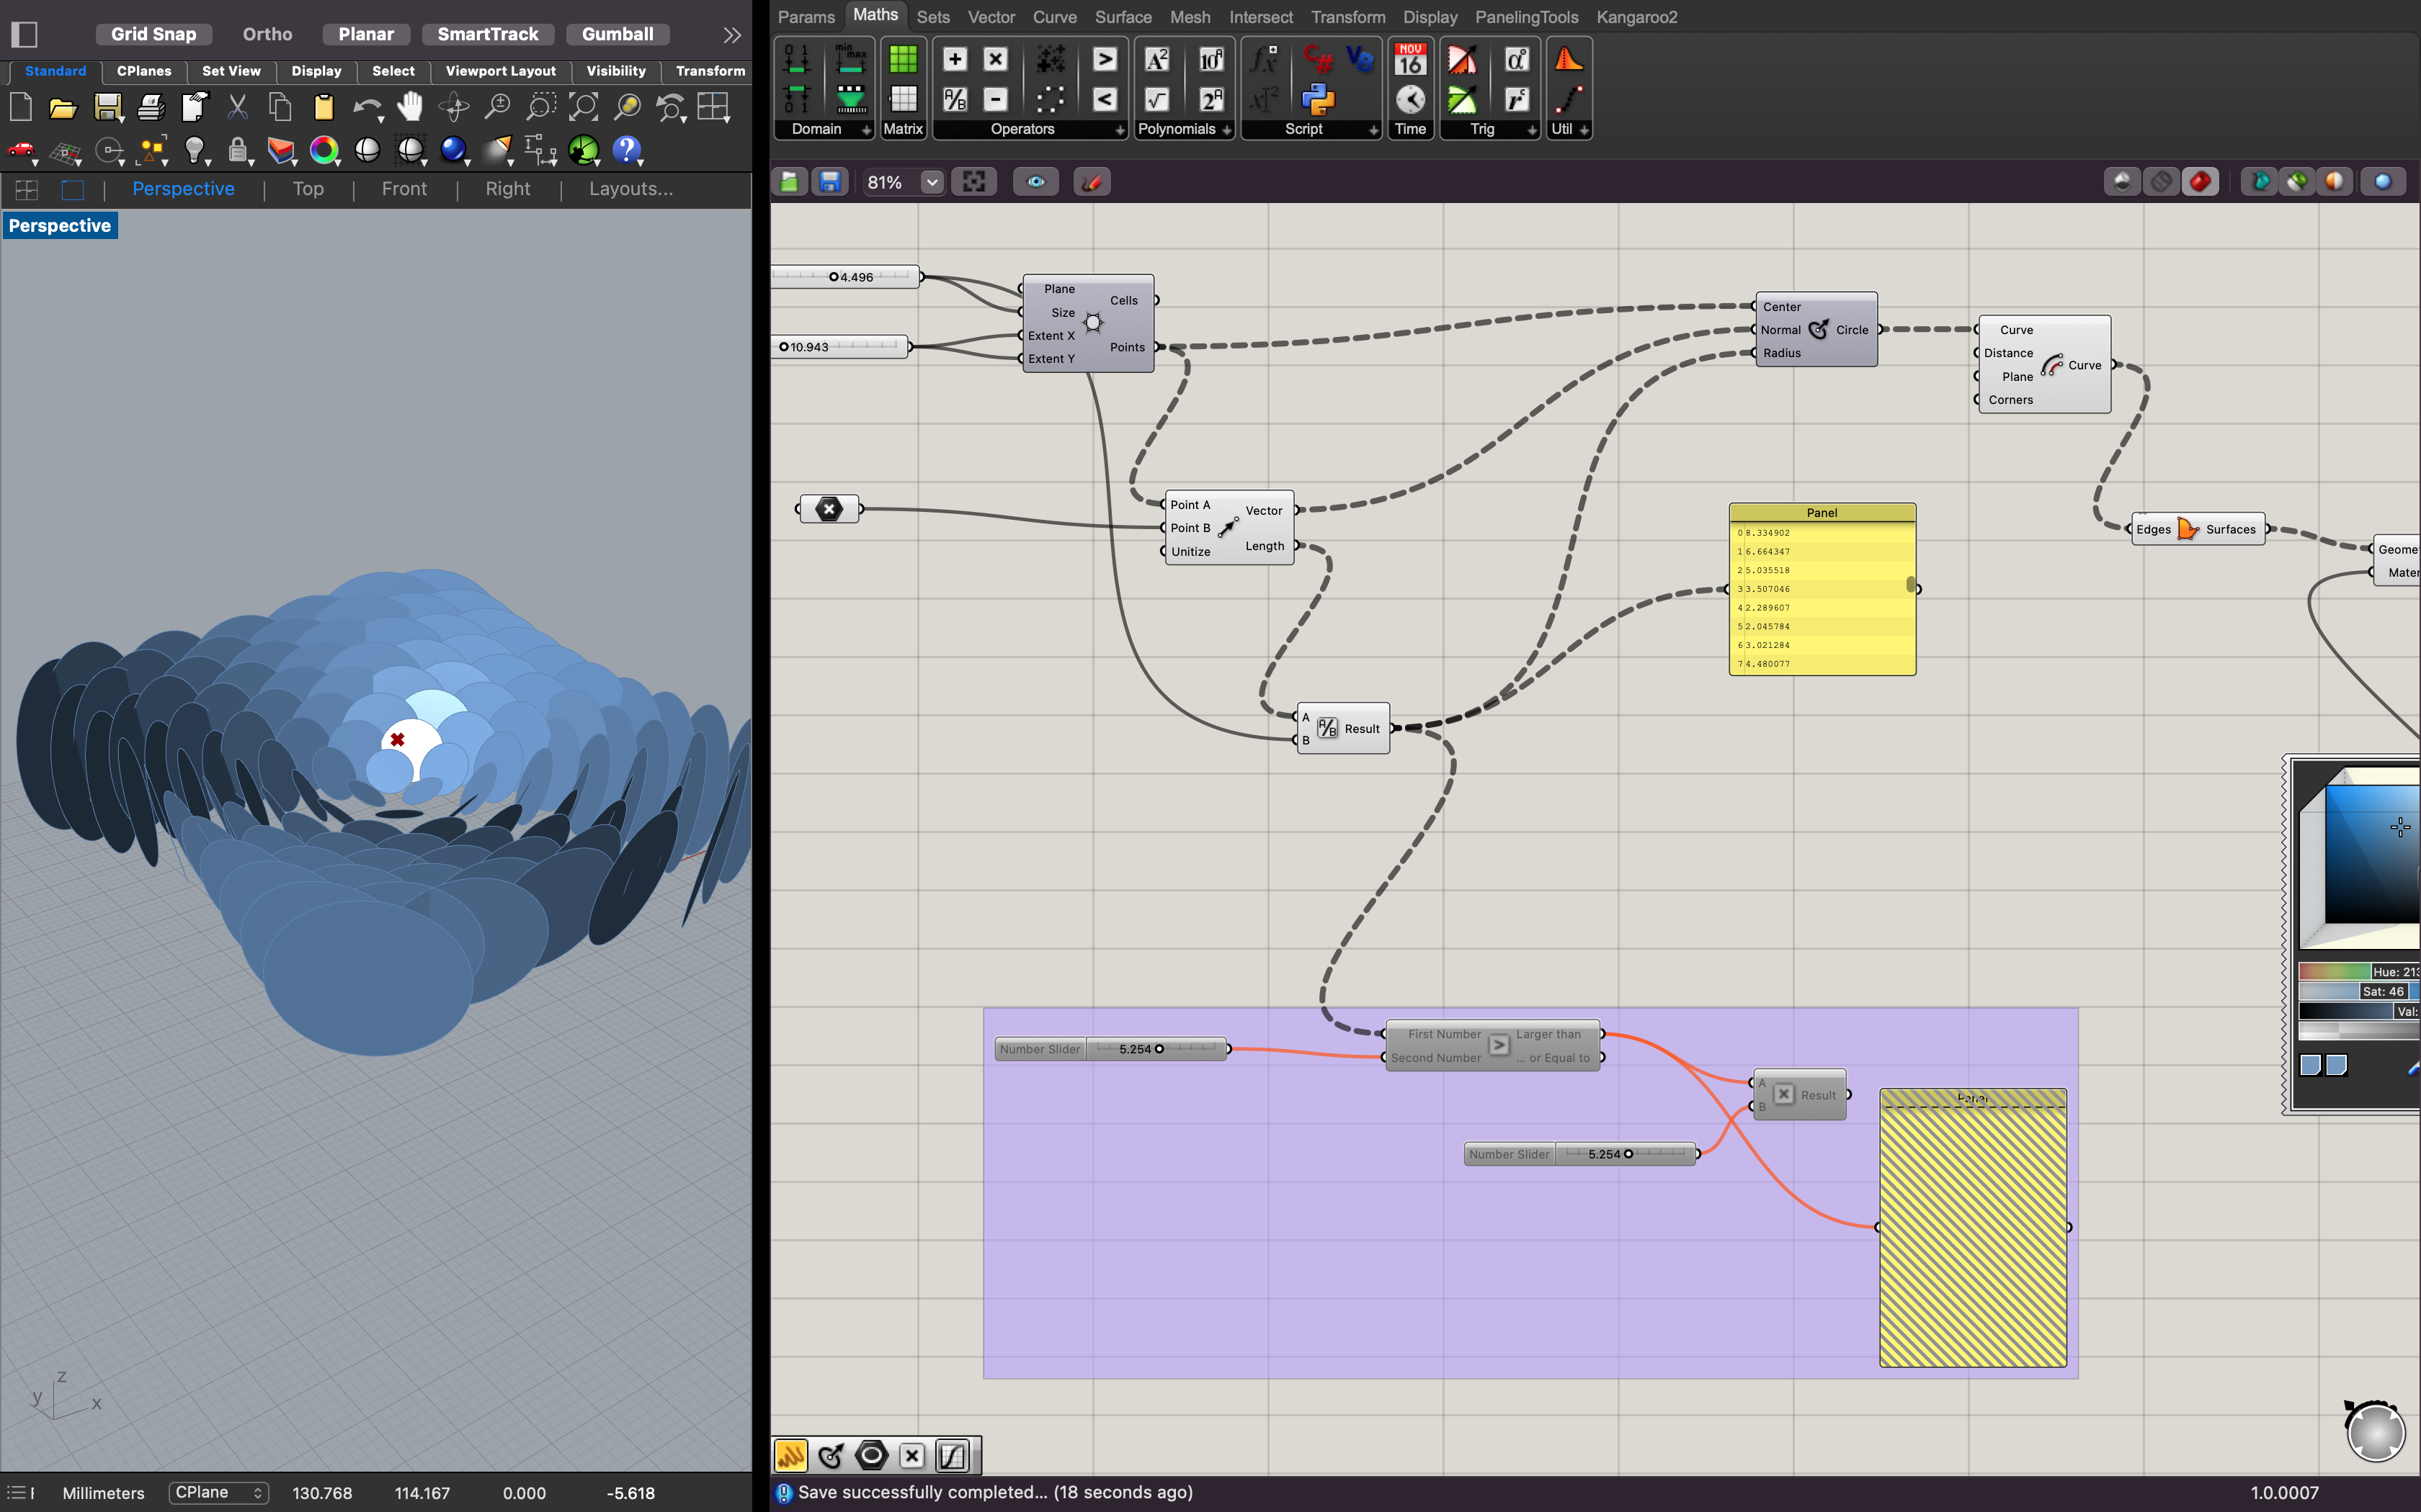The image size is (2421, 1512).
Task: Enable Ortho mode
Action: [x=267, y=34]
